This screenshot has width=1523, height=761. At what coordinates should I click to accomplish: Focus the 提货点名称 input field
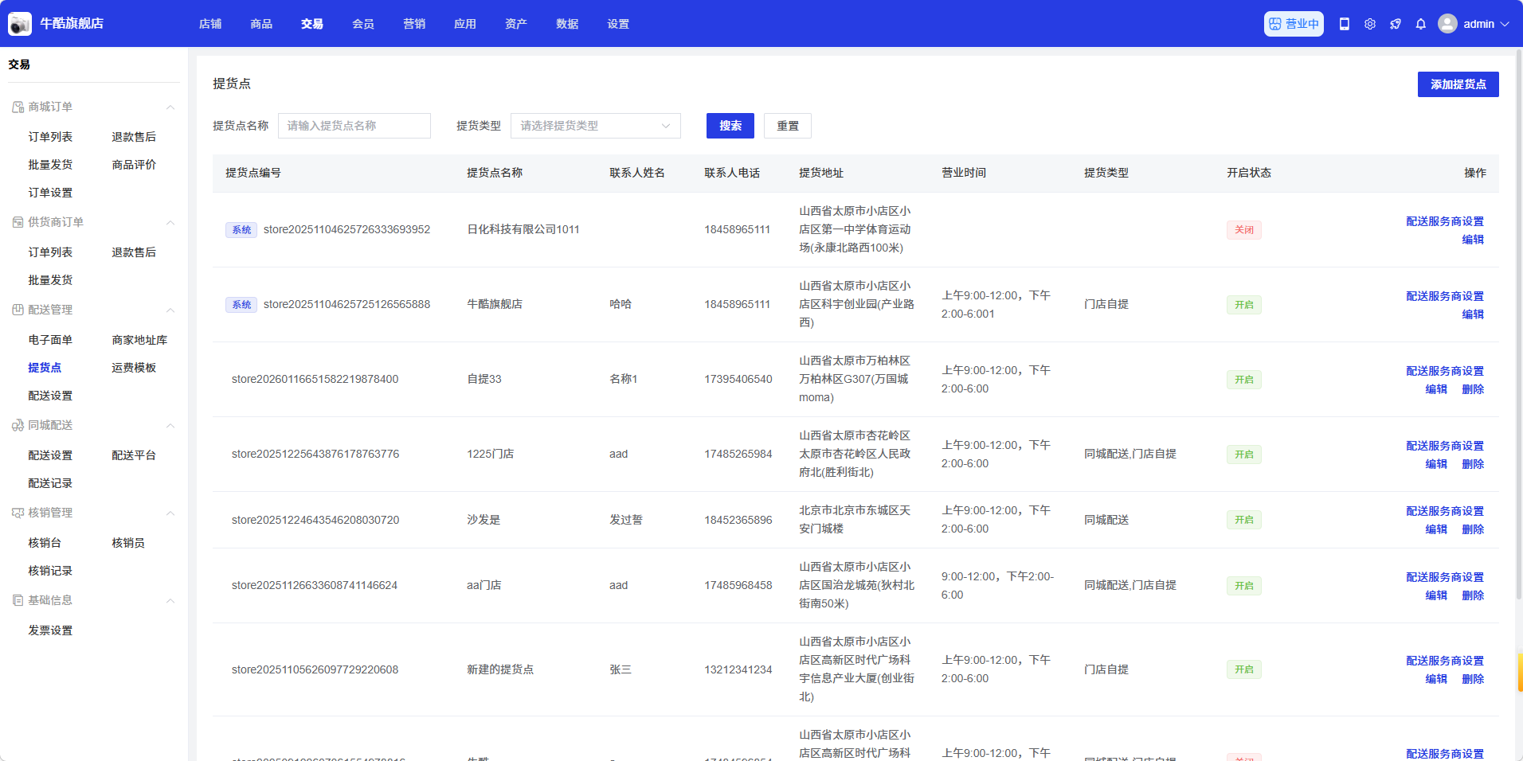354,126
